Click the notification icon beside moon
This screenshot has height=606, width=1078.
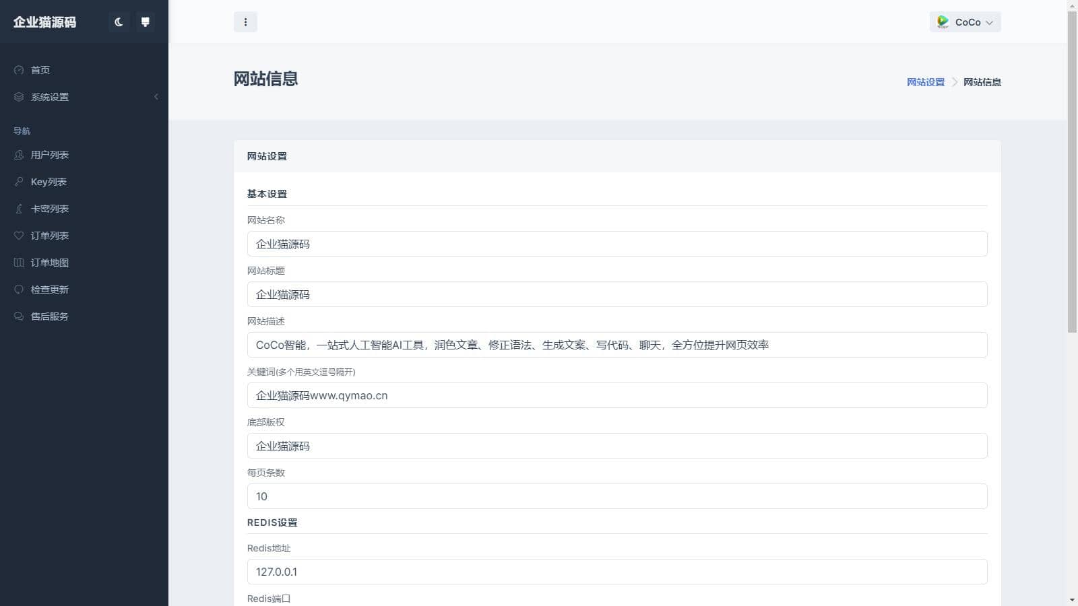point(145,22)
